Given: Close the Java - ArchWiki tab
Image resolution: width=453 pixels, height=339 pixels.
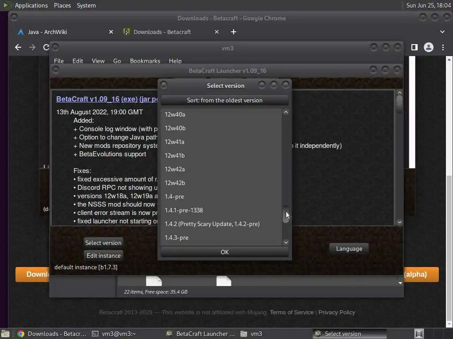Looking at the screenshot, I should [x=111, y=32].
